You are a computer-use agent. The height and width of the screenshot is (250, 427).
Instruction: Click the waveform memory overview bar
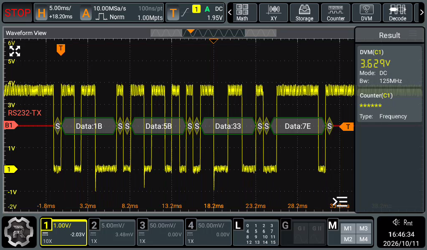pos(213,33)
